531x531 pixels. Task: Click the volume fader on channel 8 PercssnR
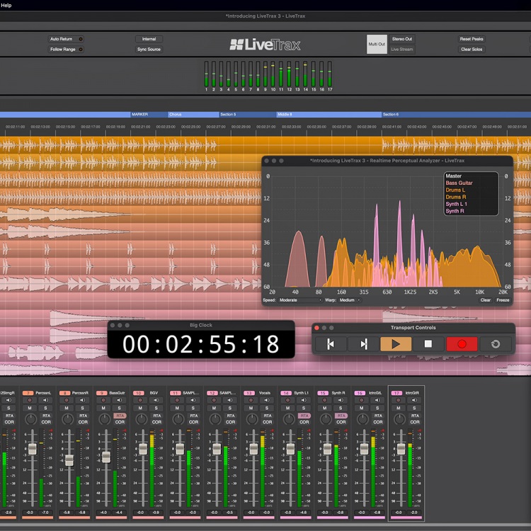[x=69, y=460]
